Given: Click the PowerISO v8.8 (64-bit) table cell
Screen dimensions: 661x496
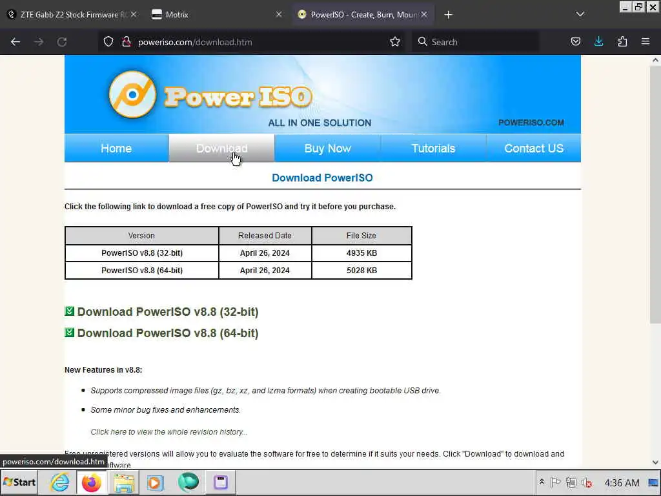Looking at the screenshot, I should point(142,271).
